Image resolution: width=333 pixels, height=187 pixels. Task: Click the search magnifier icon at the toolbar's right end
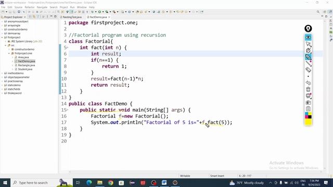pyautogui.click(x=318, y=12)
